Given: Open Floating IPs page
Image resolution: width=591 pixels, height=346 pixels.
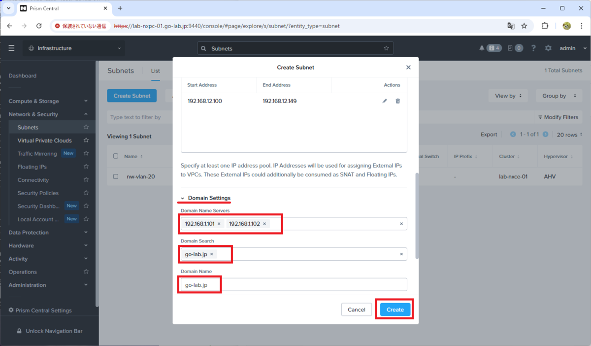Looking at the screenshot, I should click(x=32, y=167).
